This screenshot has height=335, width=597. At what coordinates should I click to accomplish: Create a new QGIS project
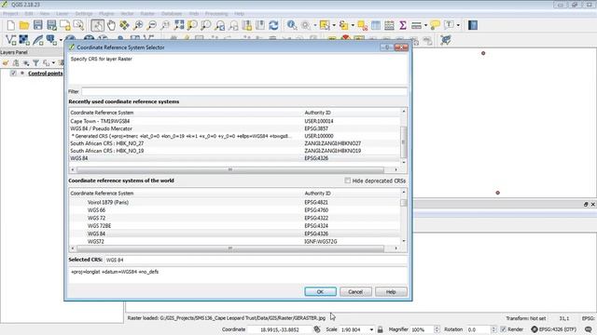click(x=10, y=25)
